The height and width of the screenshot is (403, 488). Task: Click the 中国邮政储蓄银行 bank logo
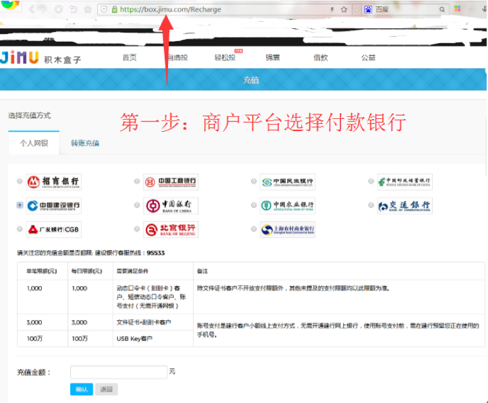pos(404,182)
